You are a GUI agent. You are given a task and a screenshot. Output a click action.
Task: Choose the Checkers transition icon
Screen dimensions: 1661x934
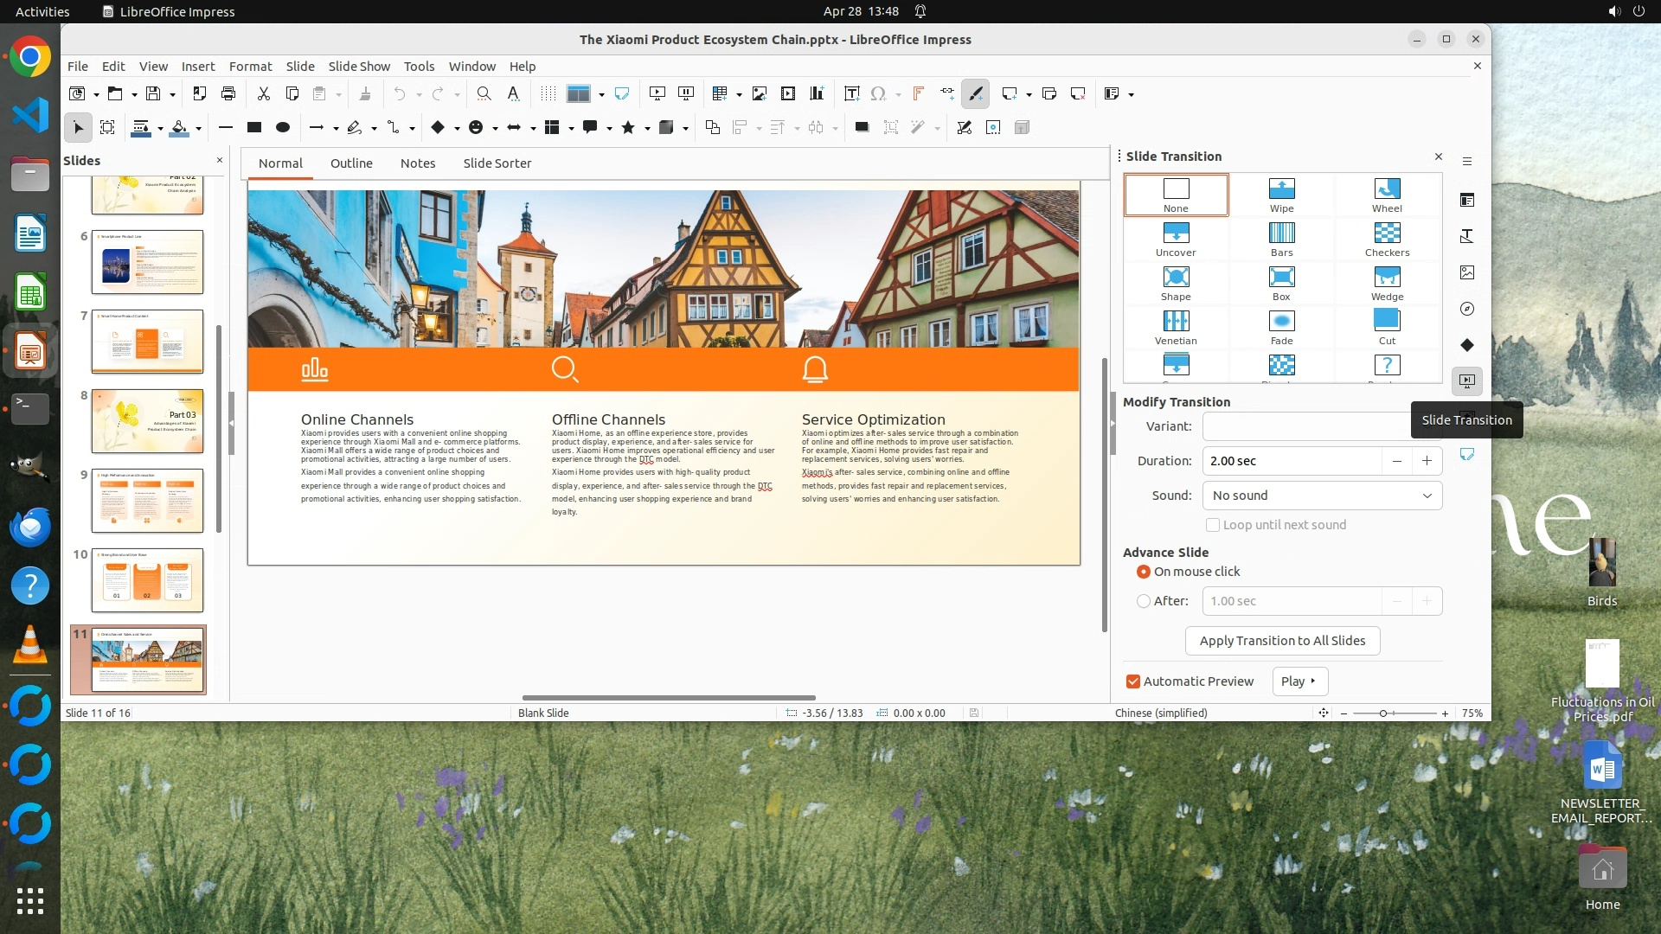(x=1386, y=238)
